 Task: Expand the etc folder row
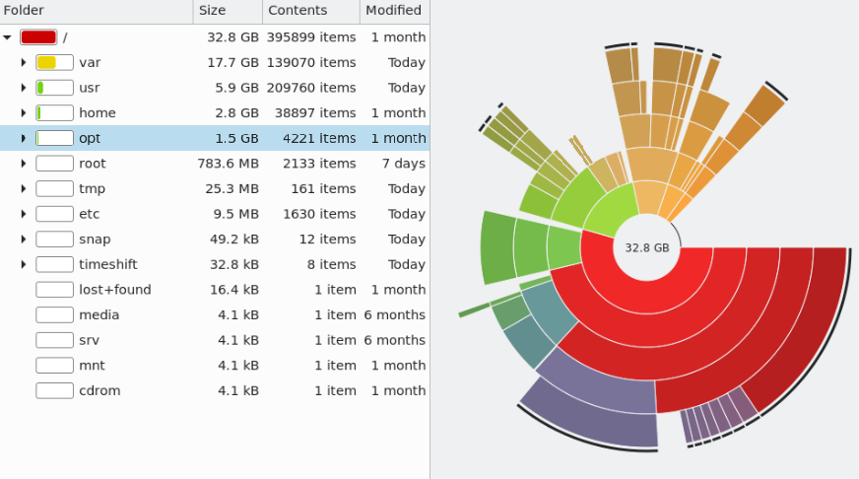point(24,214)
